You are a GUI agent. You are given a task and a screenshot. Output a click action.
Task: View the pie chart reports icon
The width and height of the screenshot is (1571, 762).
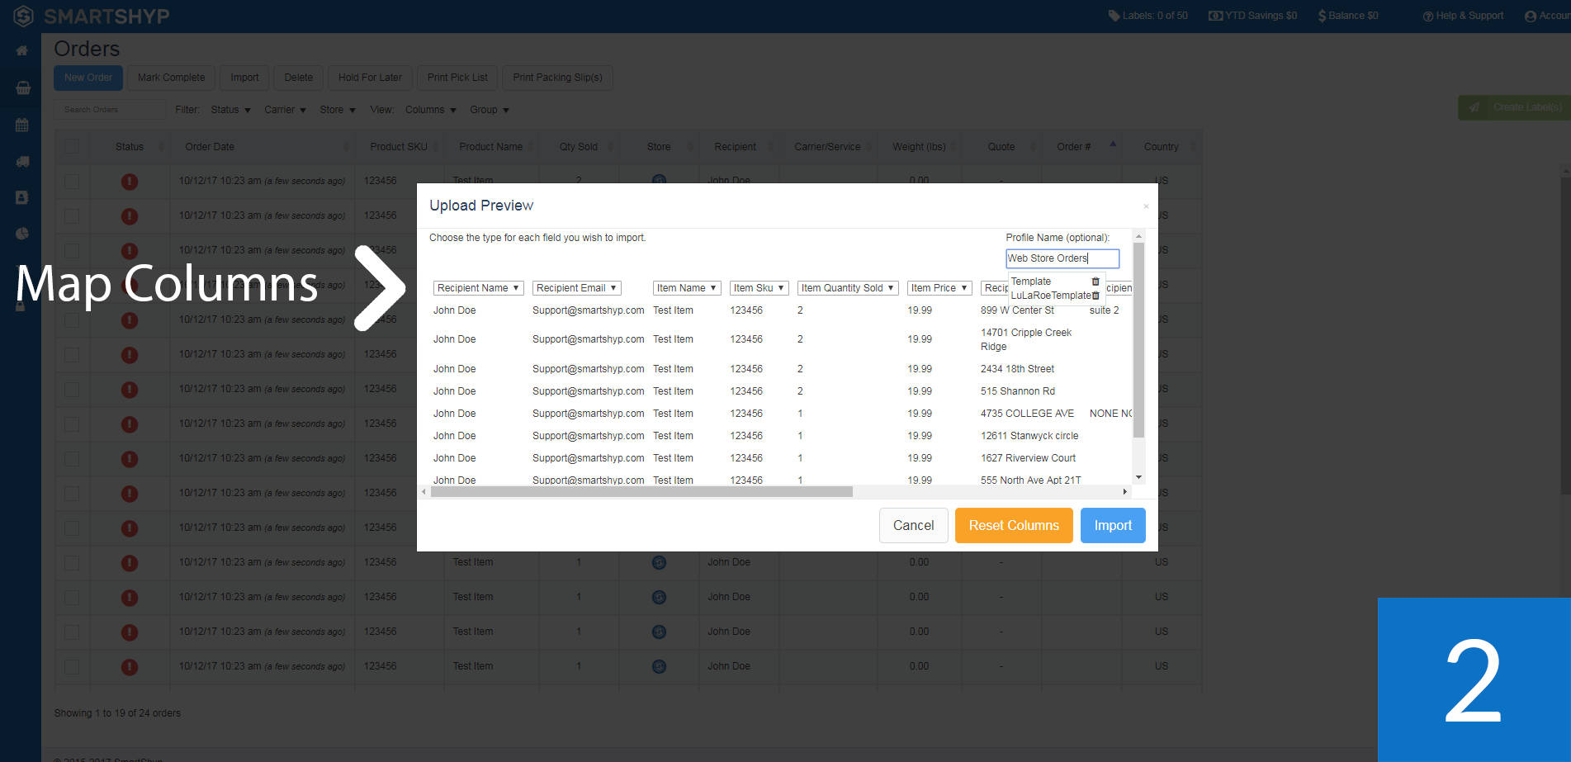pos(21,234)
